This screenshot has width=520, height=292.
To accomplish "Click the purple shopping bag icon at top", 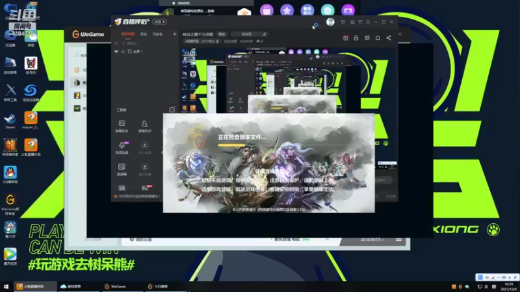I will pos(266,10).
